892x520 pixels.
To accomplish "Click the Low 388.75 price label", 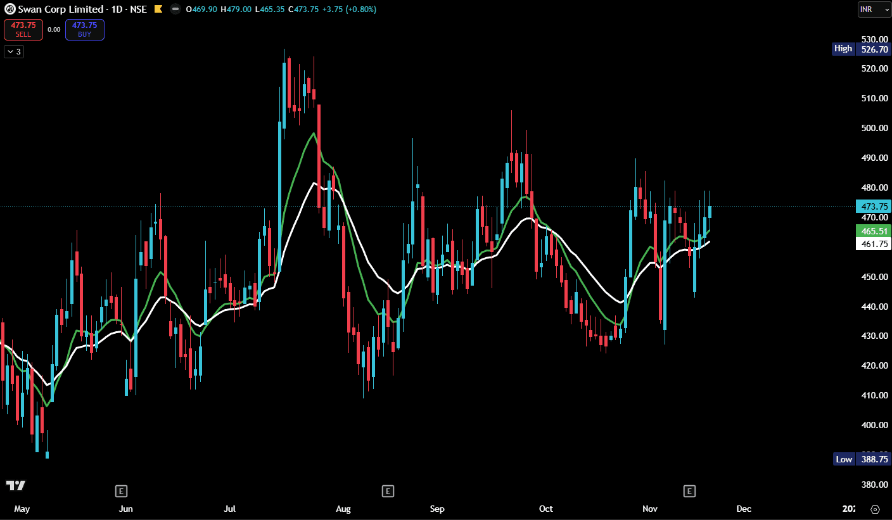I will [861, 459].
